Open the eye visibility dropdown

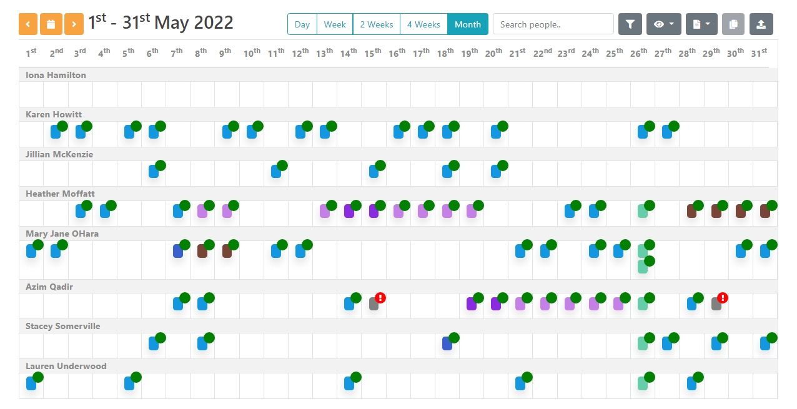[x=663, y=24]
